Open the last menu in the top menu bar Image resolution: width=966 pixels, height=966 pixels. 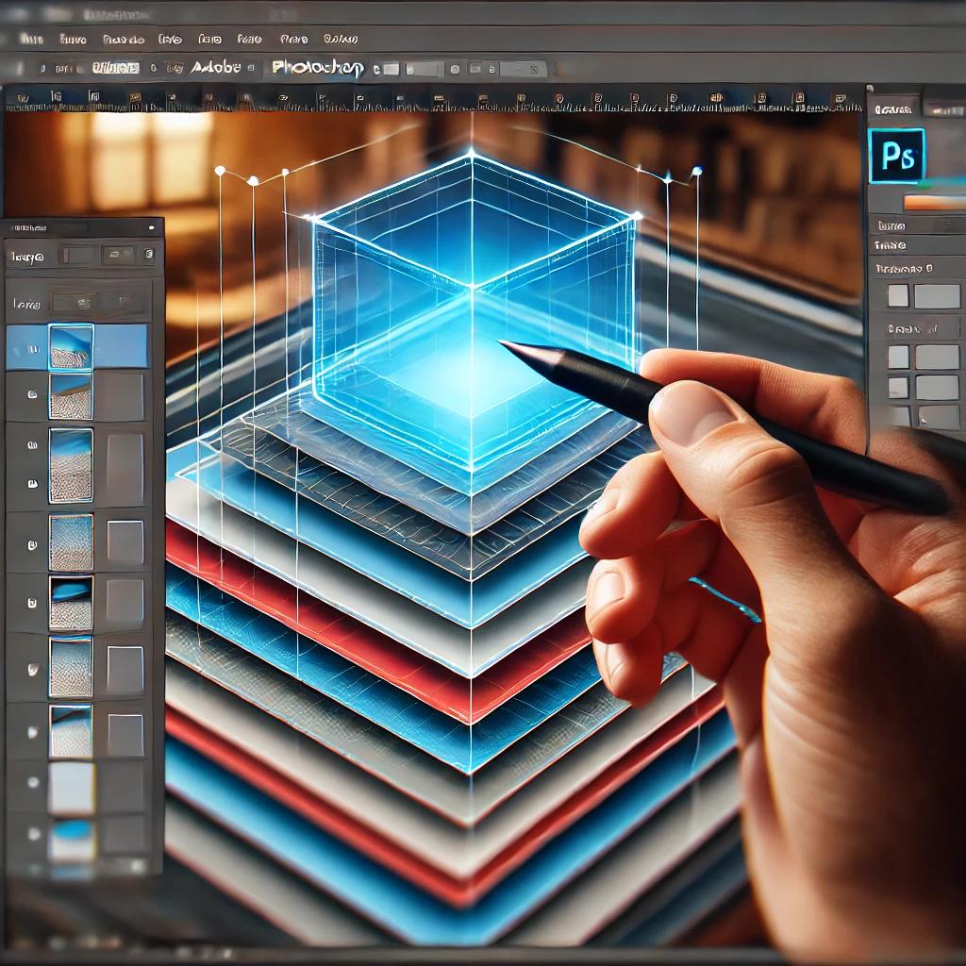(x=340, y=39)
